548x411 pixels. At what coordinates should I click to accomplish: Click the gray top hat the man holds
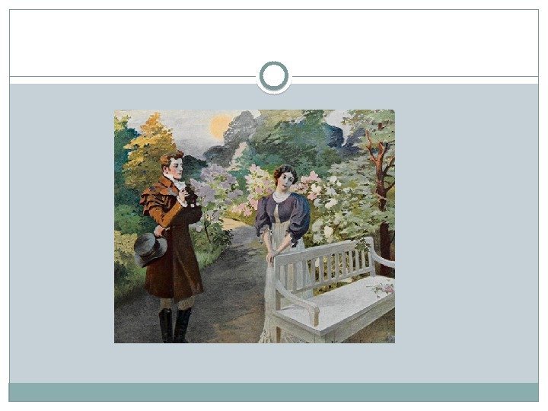coord(150,249)
